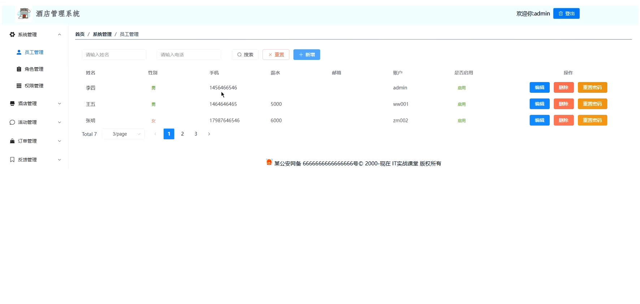The image size is (640, 304).
Task: Click the 重置 reset button
Action: 276,55
